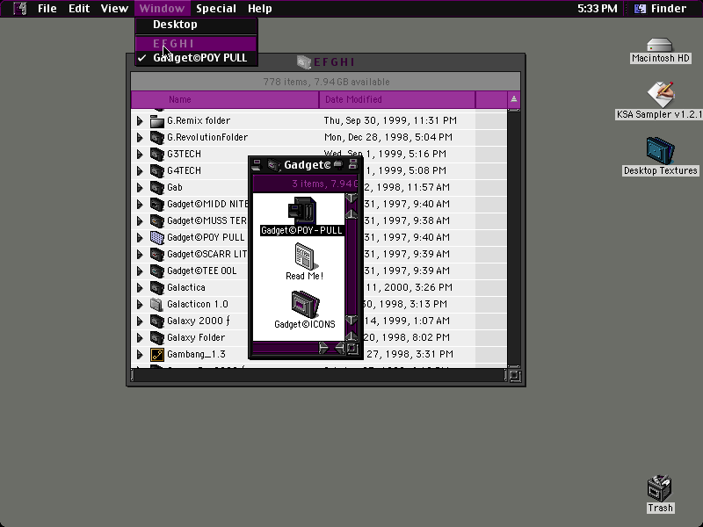The width and height of the screenshot is (703, 527).
Task: Expand the G.Remix folder disclosure triangle
Action: pyautogui.click(x=140, y=120)
